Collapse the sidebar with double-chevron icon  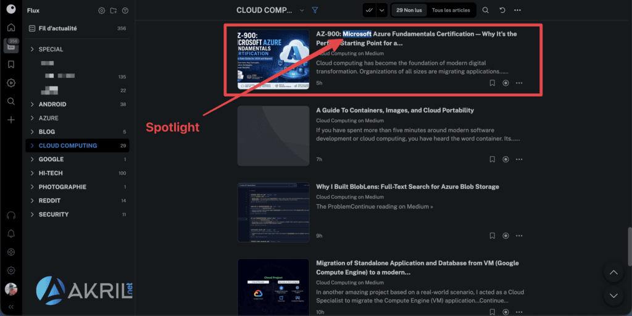pos(11,307)
